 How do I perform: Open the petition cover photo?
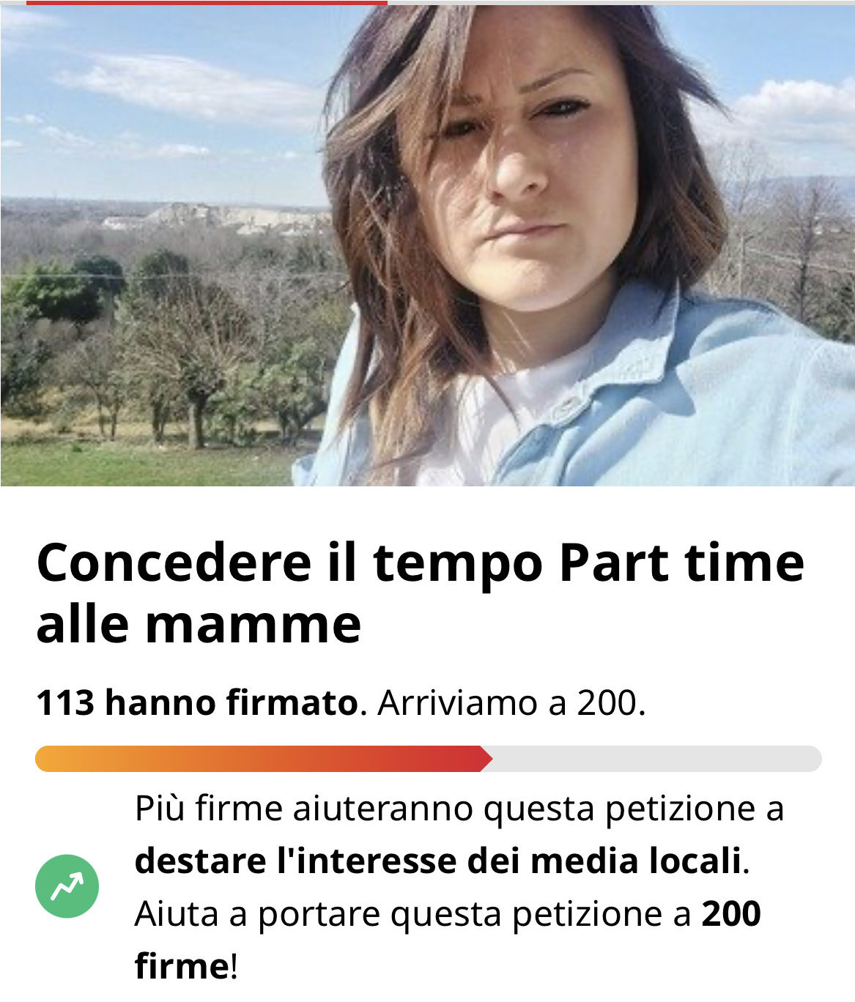tap(427, 245)
